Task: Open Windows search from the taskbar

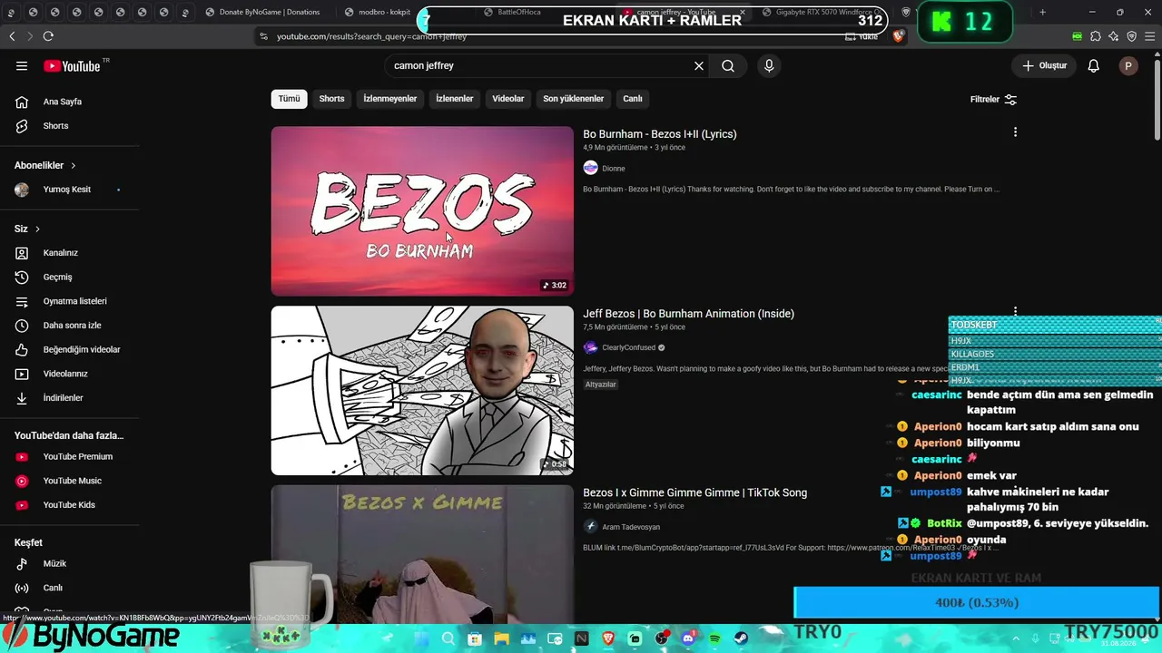Action: [448, 639]
